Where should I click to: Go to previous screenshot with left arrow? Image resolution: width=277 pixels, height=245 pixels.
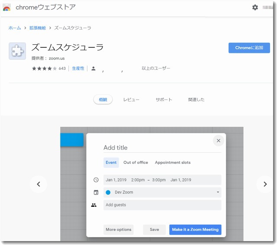(x=39, y=184)
